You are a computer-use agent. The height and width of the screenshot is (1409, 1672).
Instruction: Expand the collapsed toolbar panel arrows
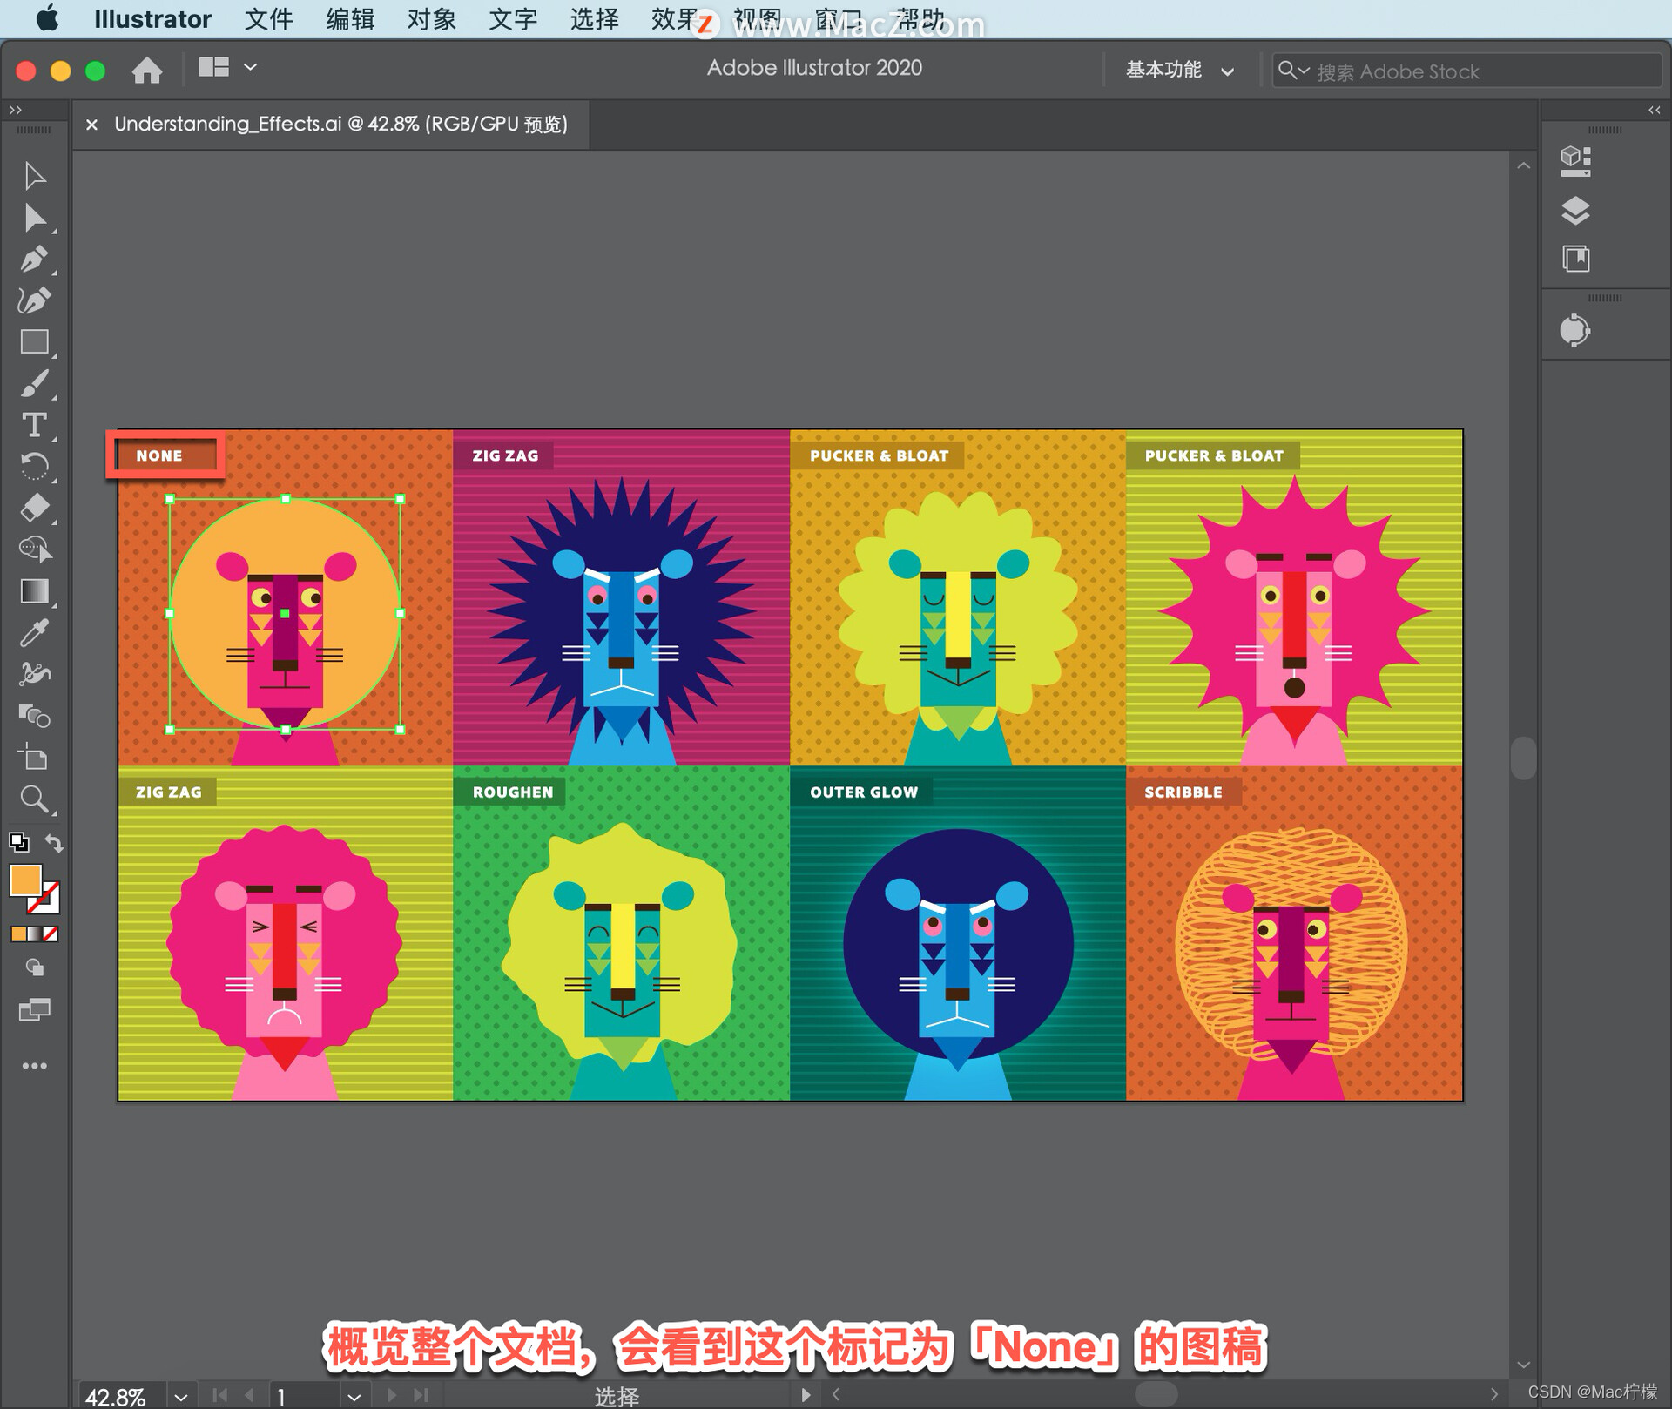click(15, 110)
